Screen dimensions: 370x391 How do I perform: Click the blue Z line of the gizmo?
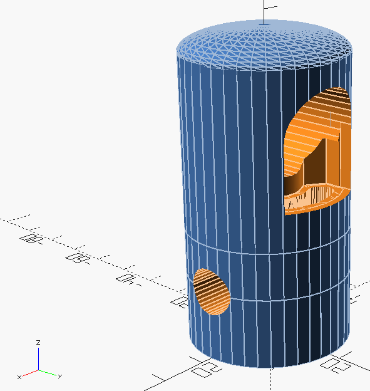[x=38, y=358]
